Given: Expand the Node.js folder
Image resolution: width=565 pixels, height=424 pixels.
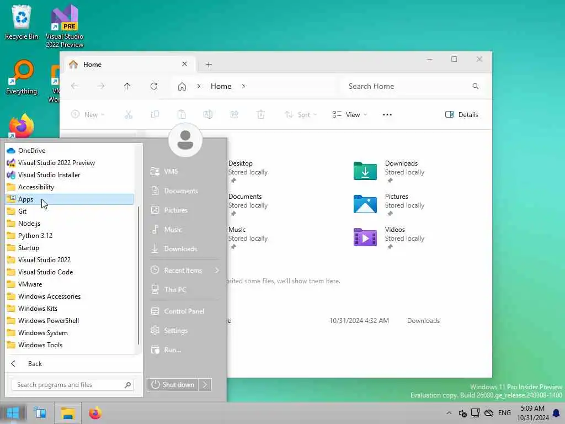Looking at the screenshot, I should pos(70,224).
